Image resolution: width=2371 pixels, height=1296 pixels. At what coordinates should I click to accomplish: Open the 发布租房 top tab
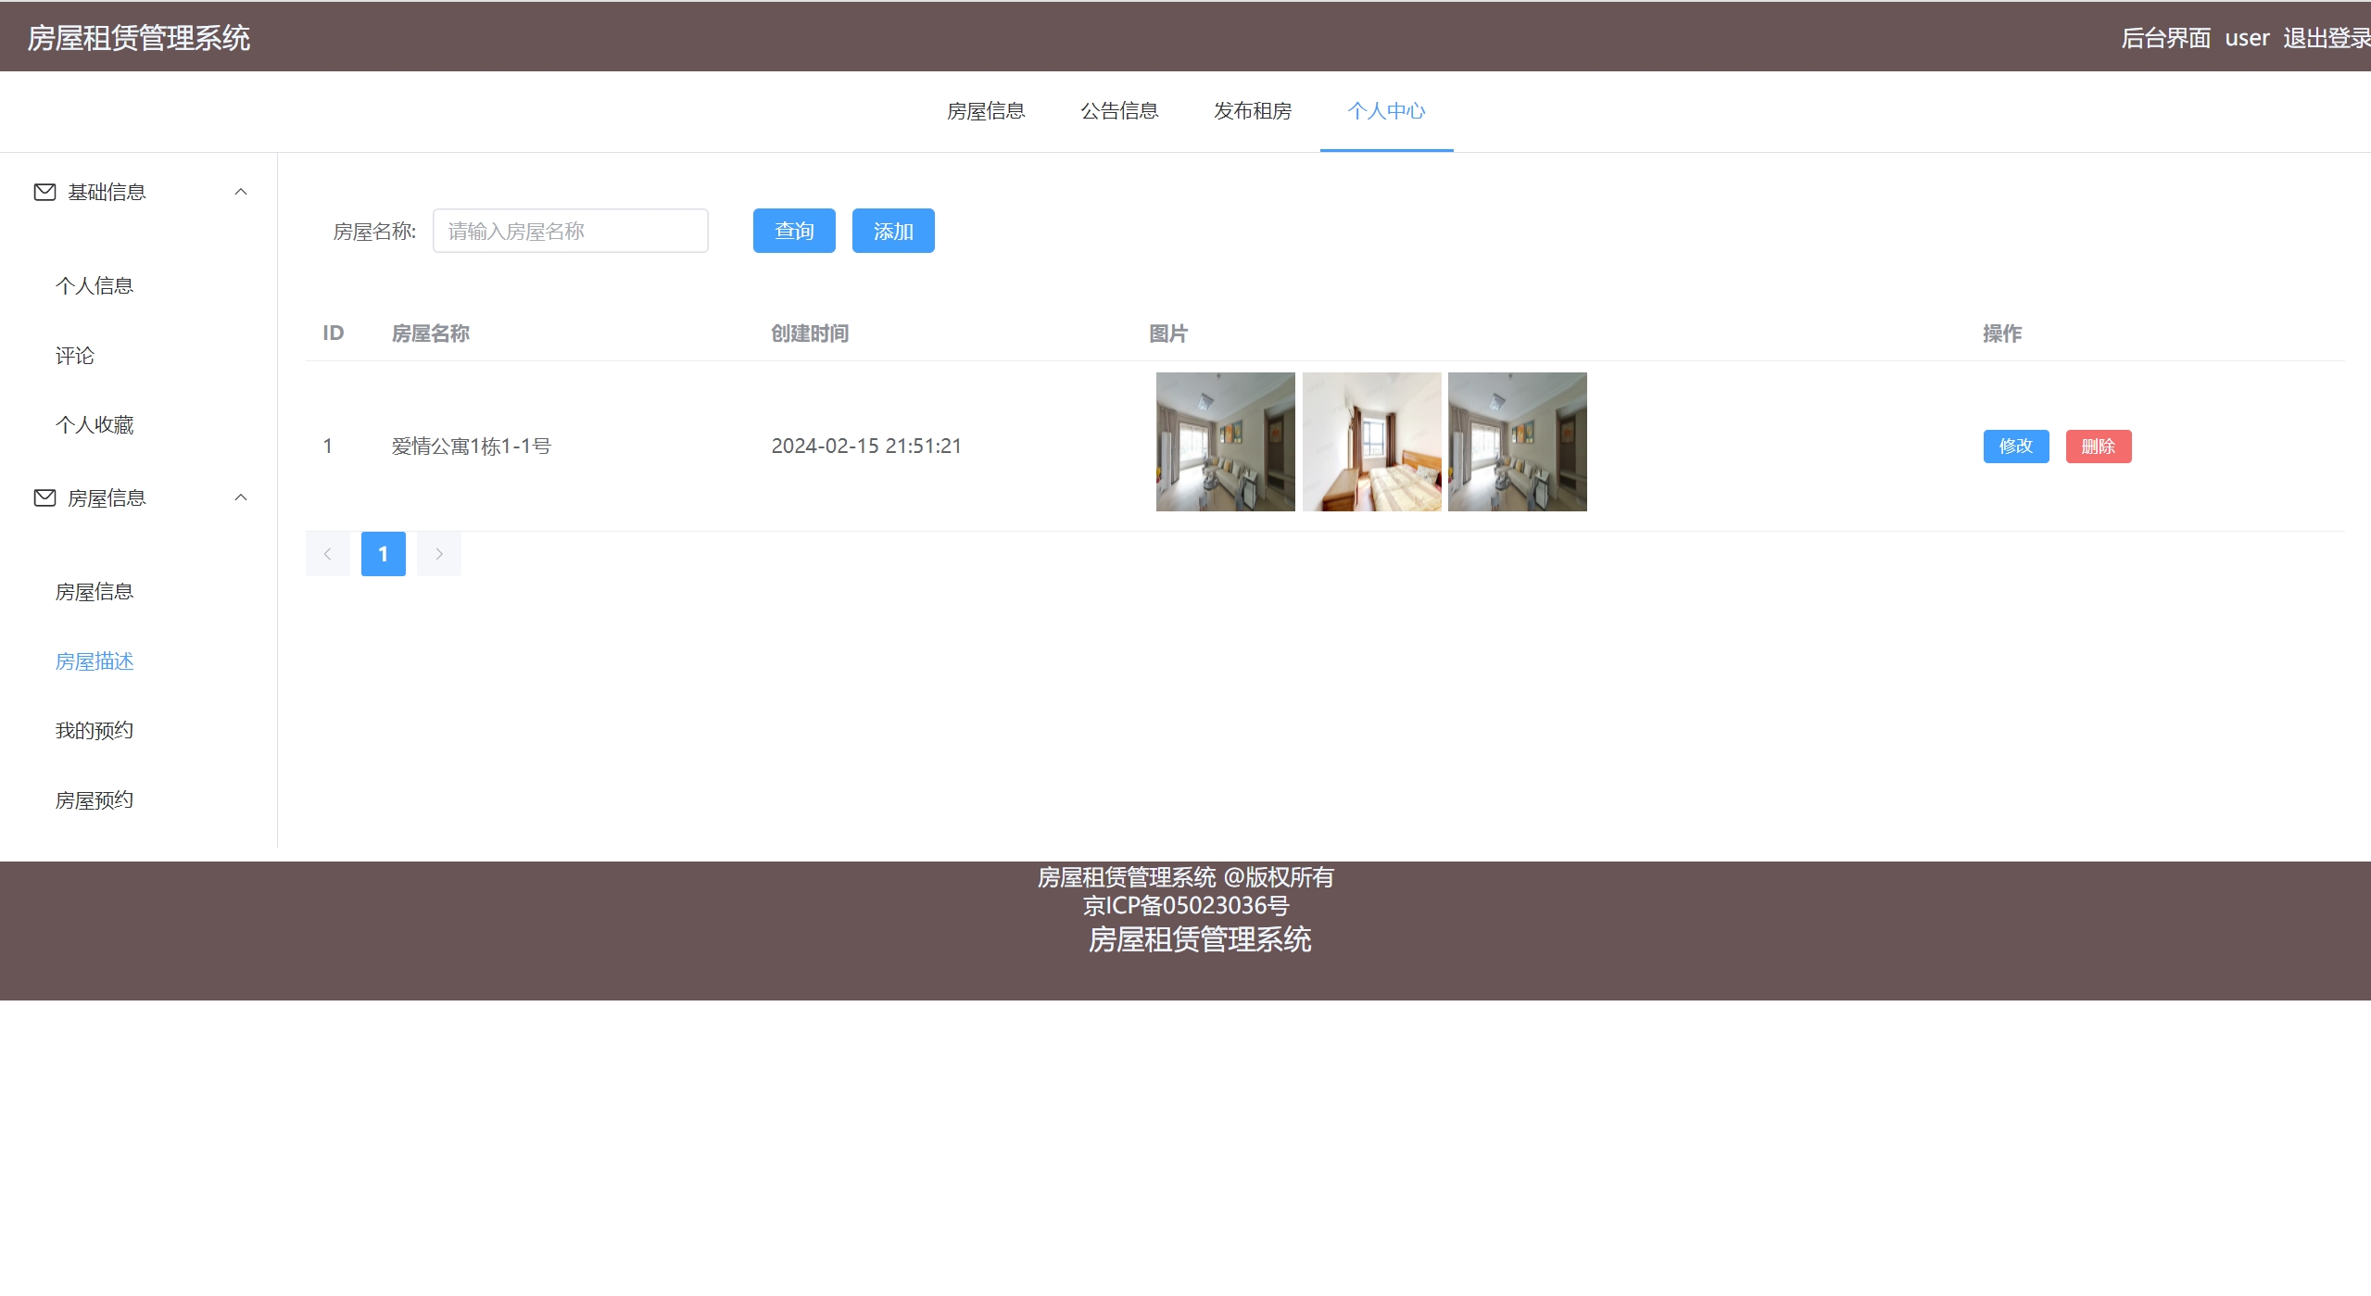click(x=1253, y=111)
